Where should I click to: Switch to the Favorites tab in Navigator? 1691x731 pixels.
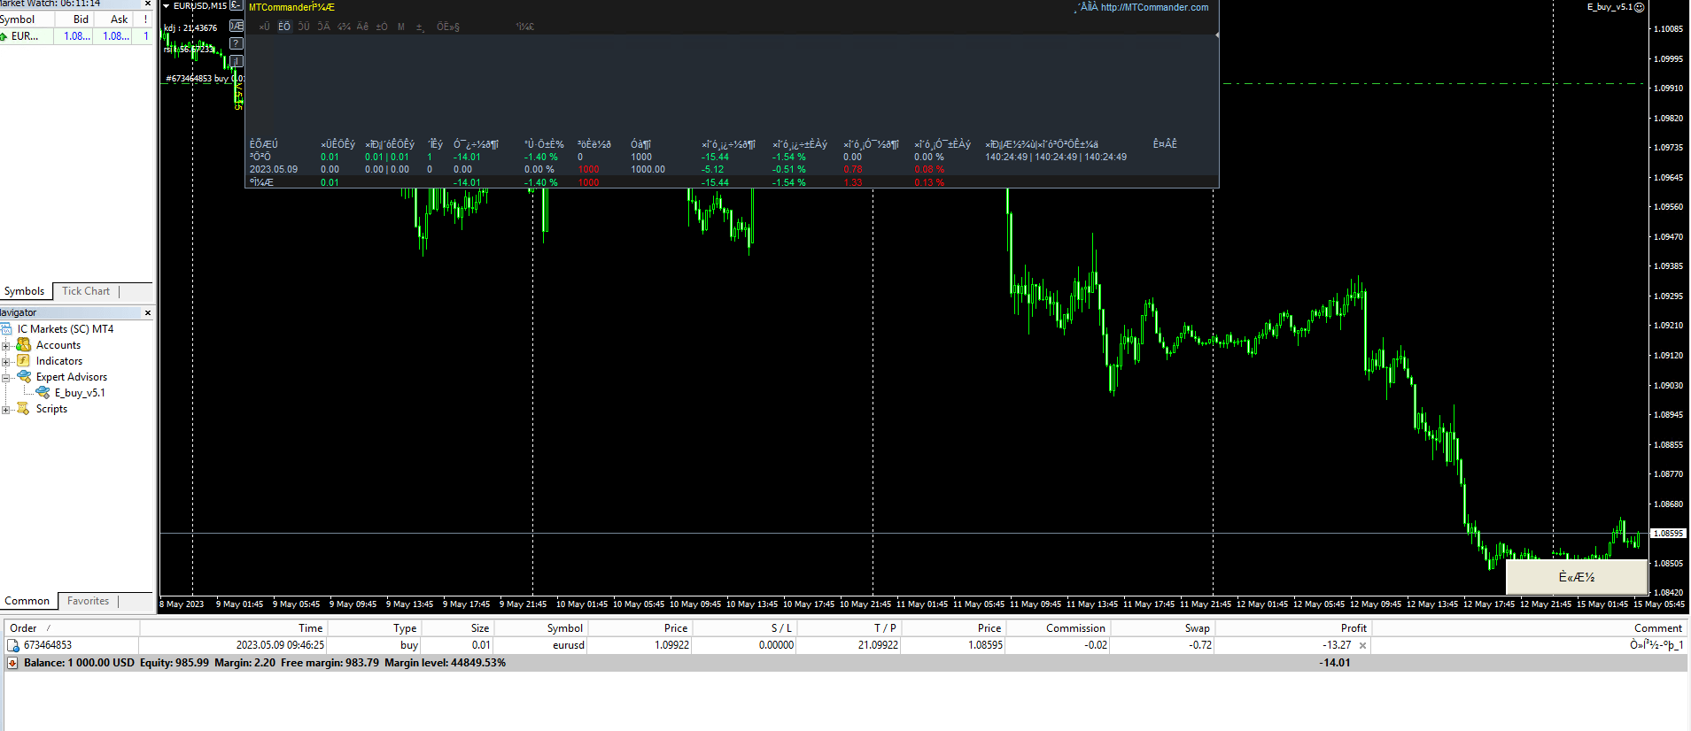pyautogui.click(x=89, y=601)
